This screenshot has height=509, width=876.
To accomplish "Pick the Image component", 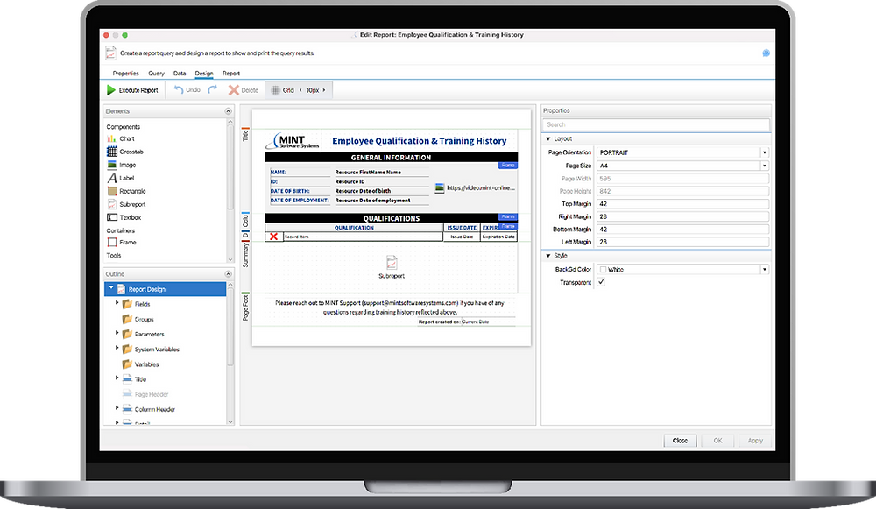I will pyautogui.click(x=121, y=165).
